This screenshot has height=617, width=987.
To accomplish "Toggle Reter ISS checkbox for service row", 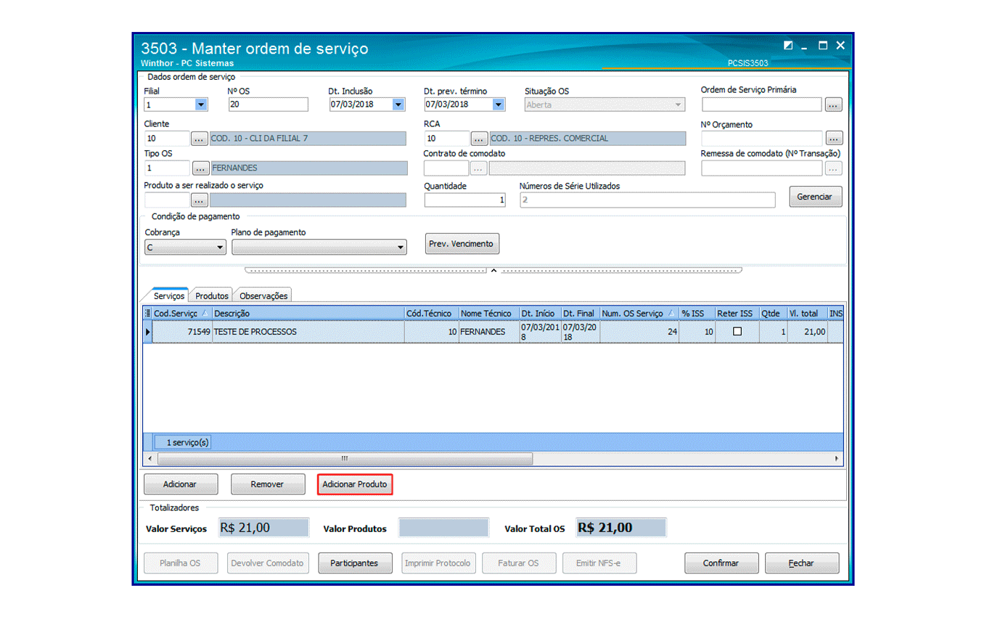I will tap(737, 332).
